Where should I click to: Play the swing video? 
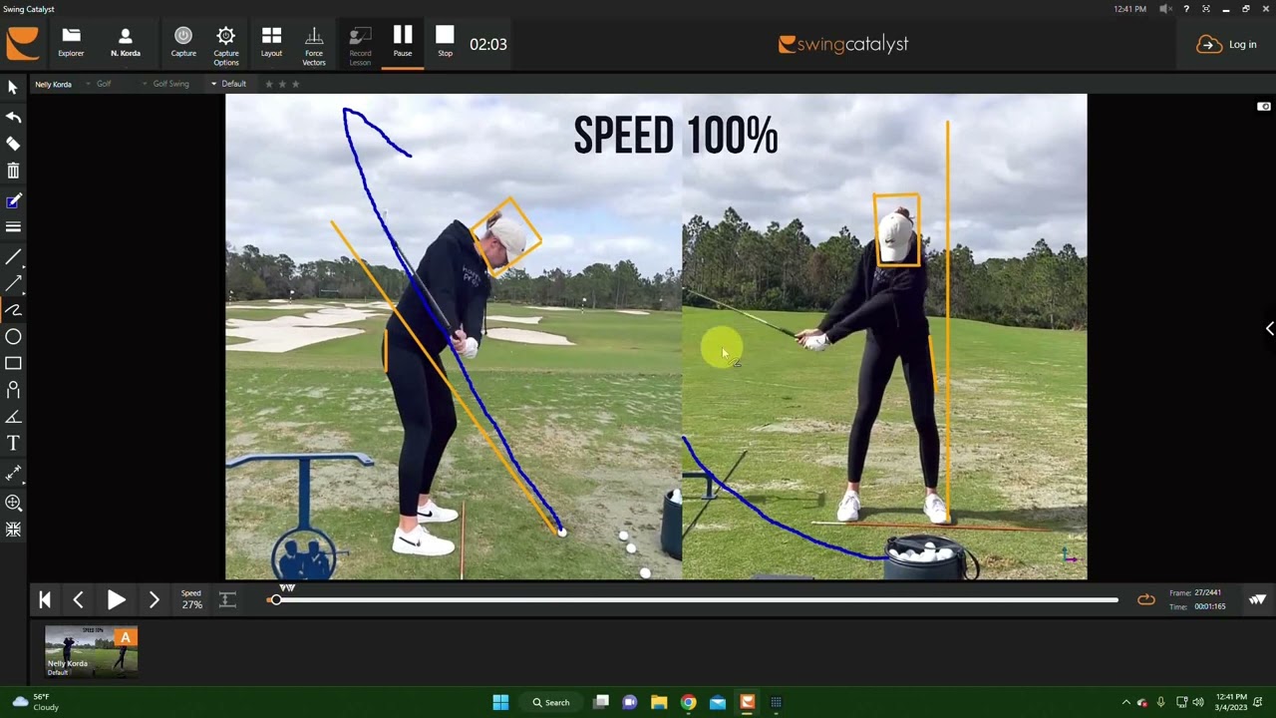[x=116, y=599]
